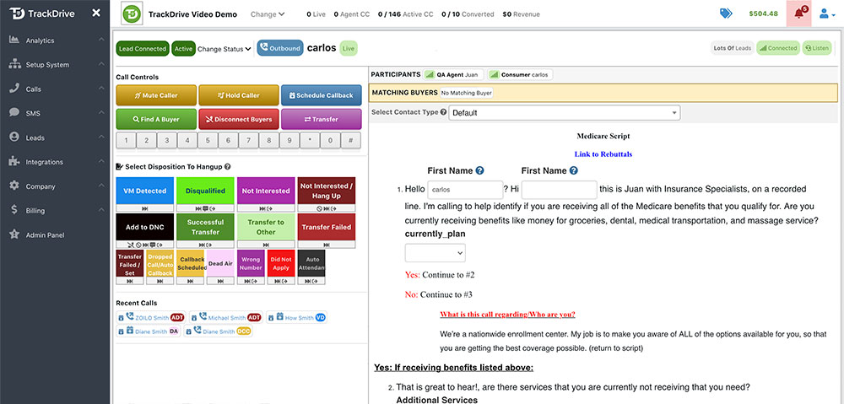Click help icon beside Select Disposition

point(228,167)
